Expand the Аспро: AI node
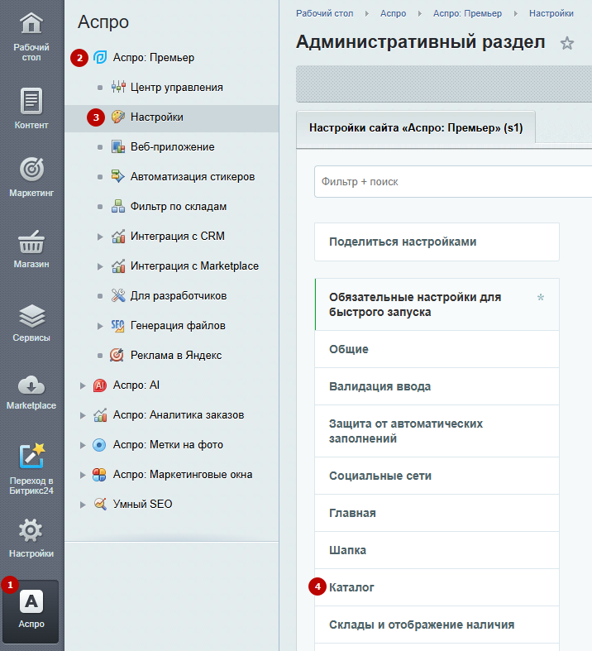The width and height of the screenshot is (592, 651). (83, 385)
